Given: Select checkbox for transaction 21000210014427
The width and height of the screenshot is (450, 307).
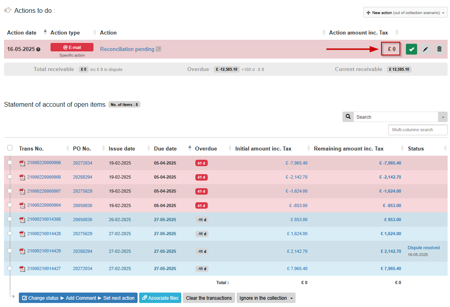Looking at the screenshot, I should [x=10, y=268].
